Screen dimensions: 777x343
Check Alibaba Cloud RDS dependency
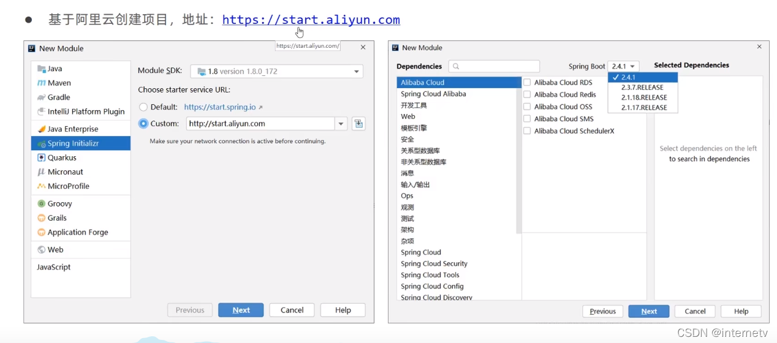pyautogui.click(x=527, y=83)
